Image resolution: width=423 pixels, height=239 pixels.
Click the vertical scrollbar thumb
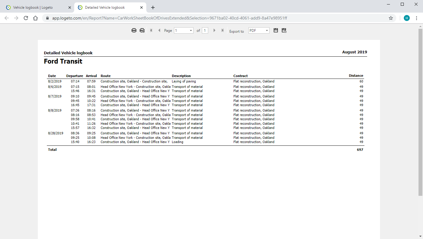tap(420, 112)
